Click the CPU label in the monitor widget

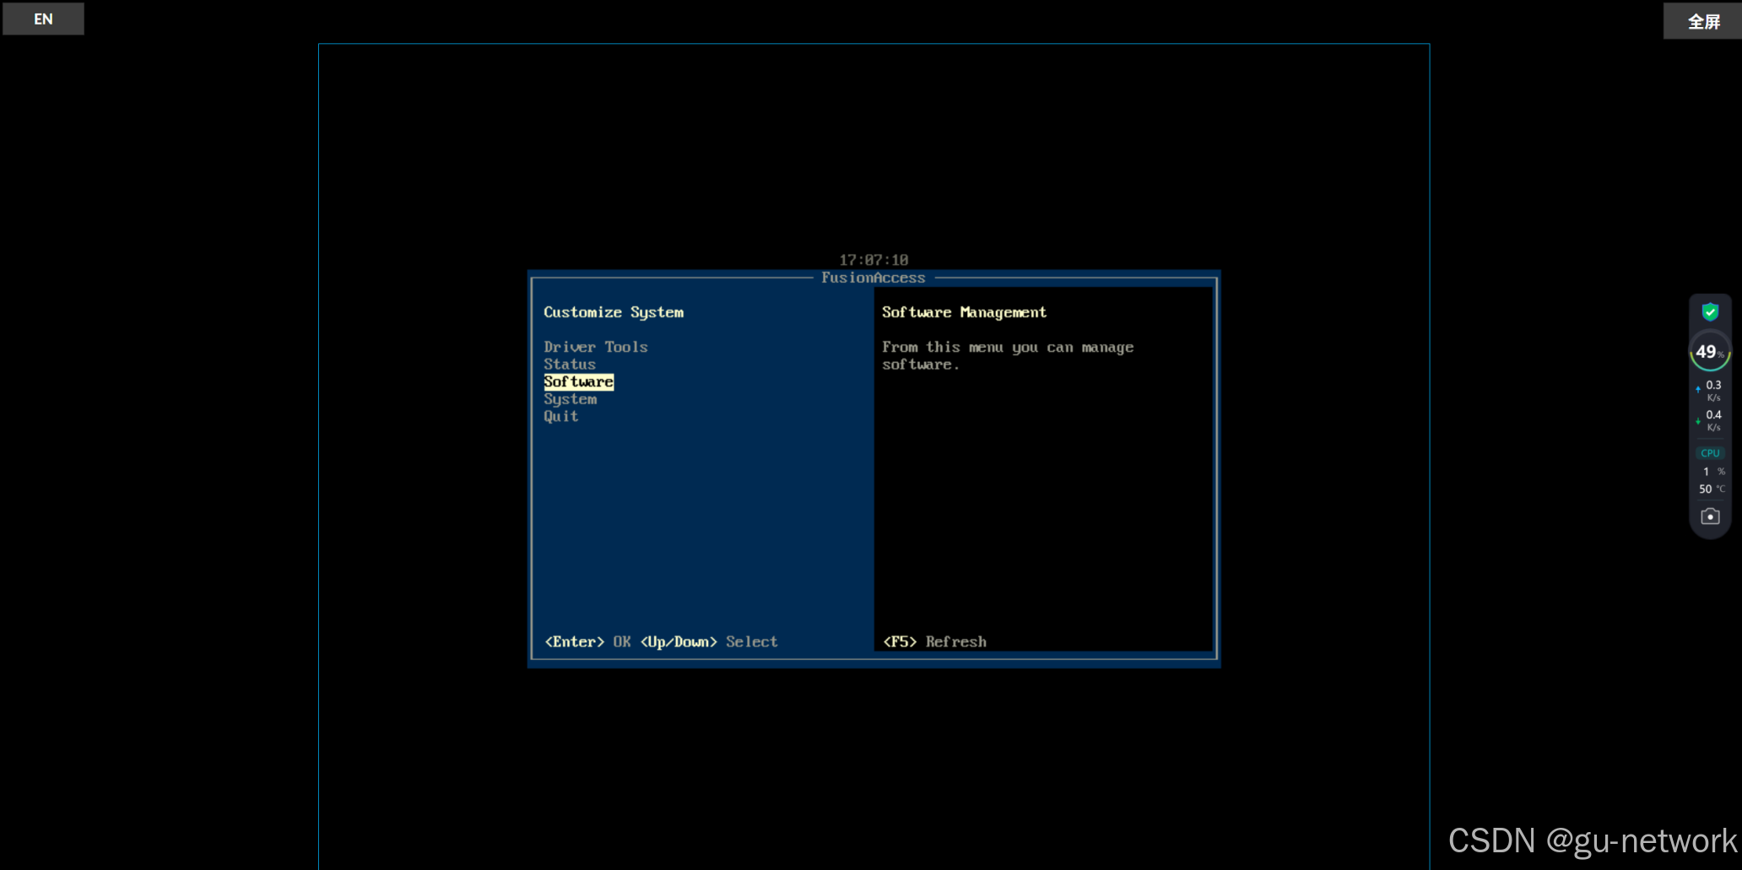coord(1710,453)
